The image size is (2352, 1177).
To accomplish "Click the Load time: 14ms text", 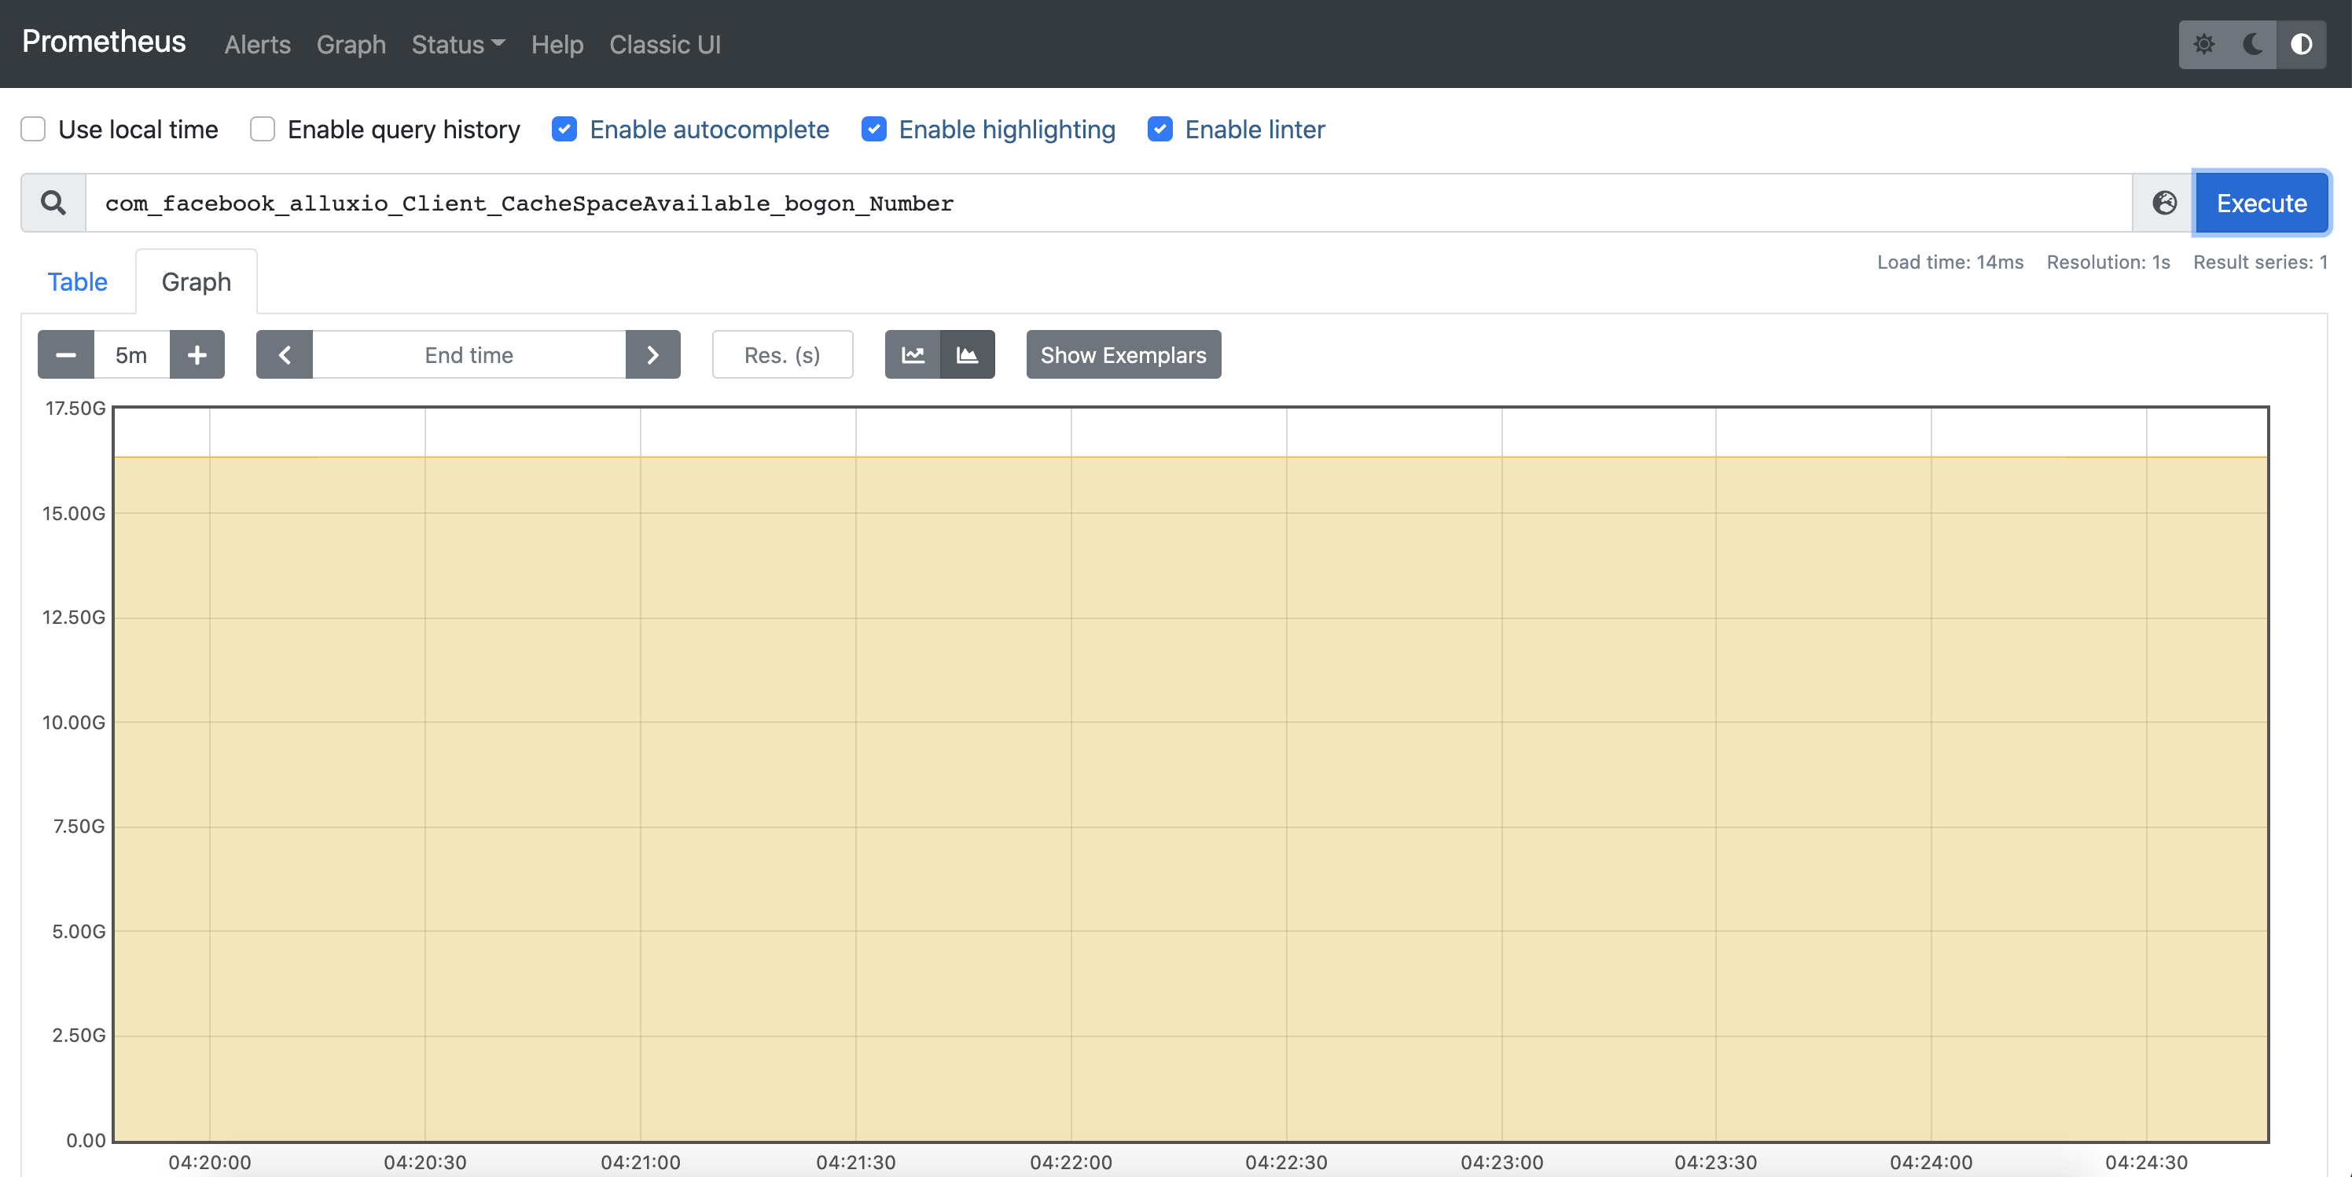I will point(1950,262).
